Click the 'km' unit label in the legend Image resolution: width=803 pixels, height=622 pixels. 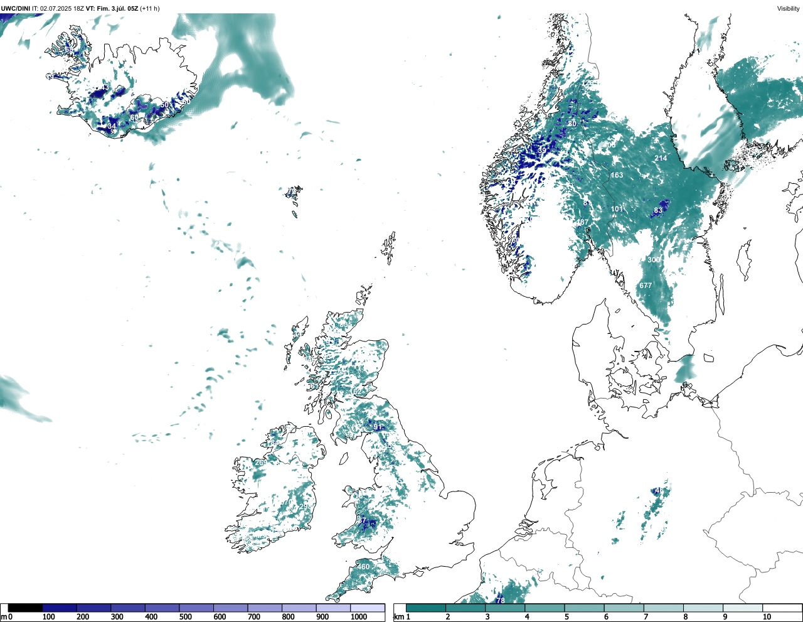pyautogui.click(x=398, y=617)
